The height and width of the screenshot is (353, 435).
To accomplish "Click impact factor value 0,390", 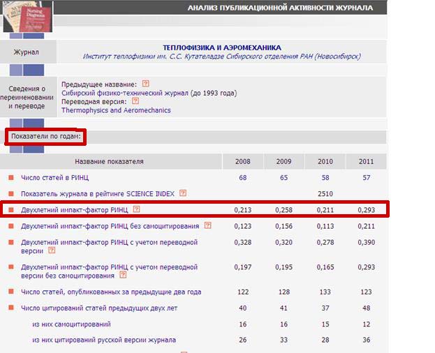I will tap(366, 243).
